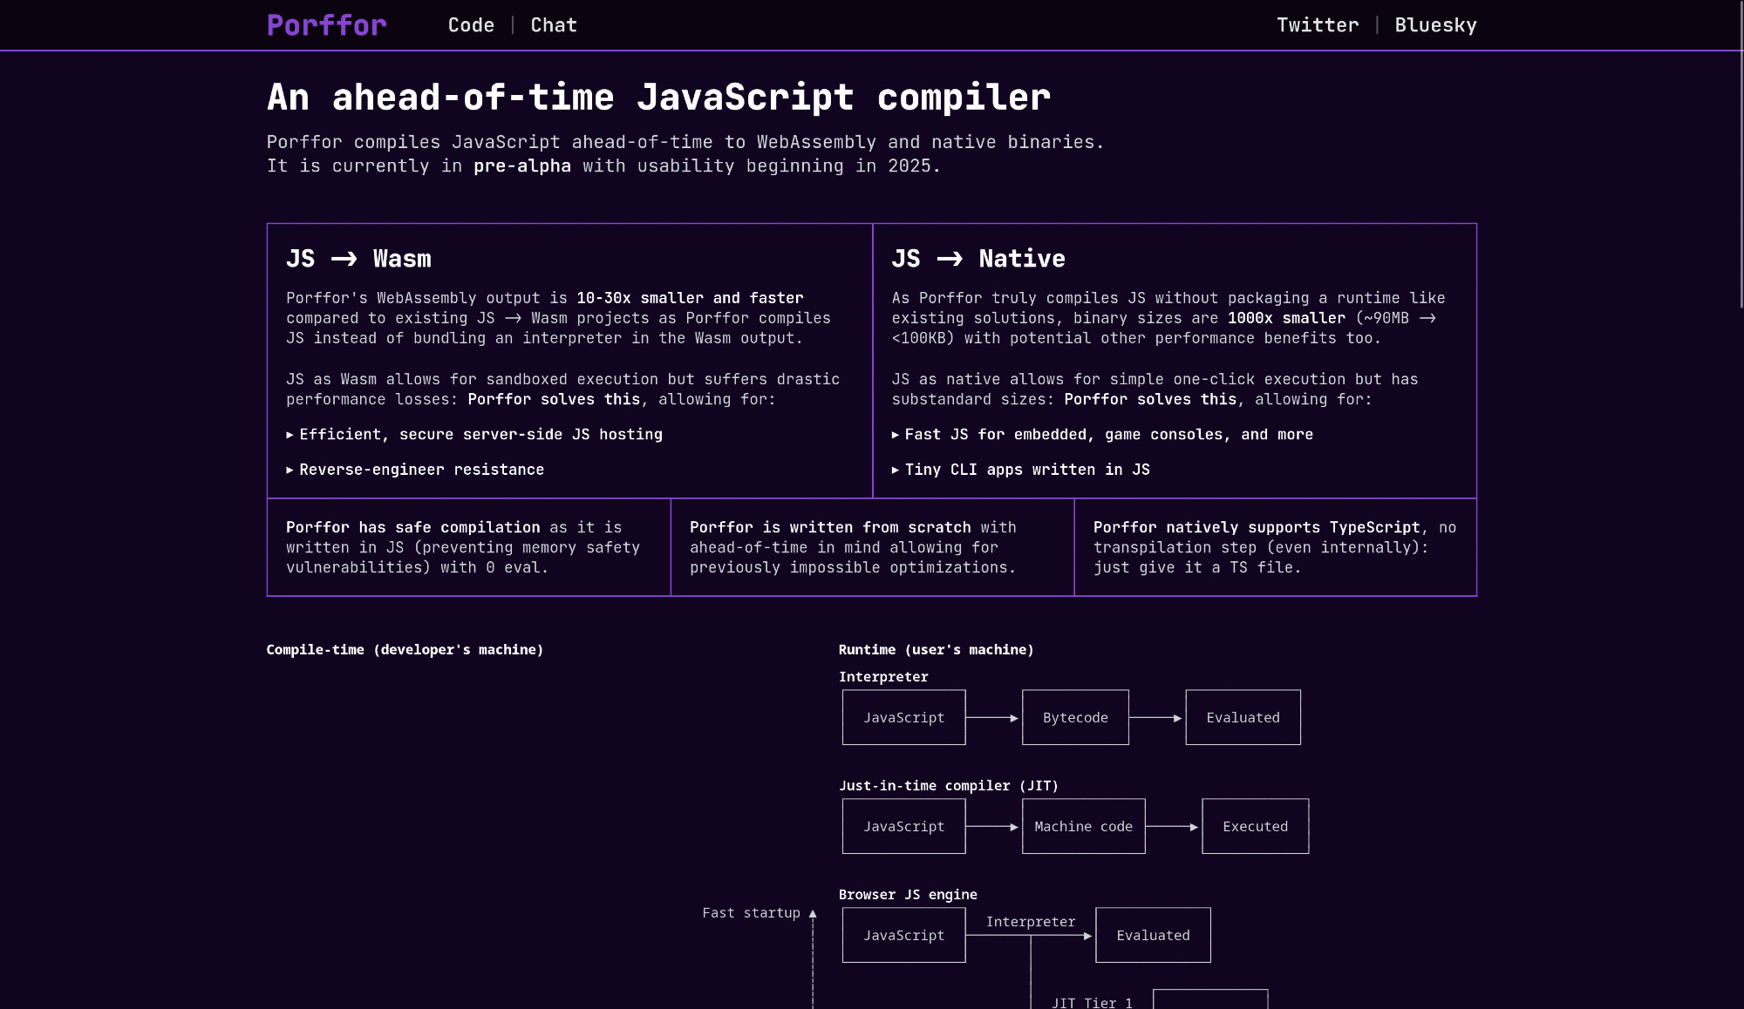Open the Code link in header
Viewport: 1744px width, 1009px height.
pos(471,25)
